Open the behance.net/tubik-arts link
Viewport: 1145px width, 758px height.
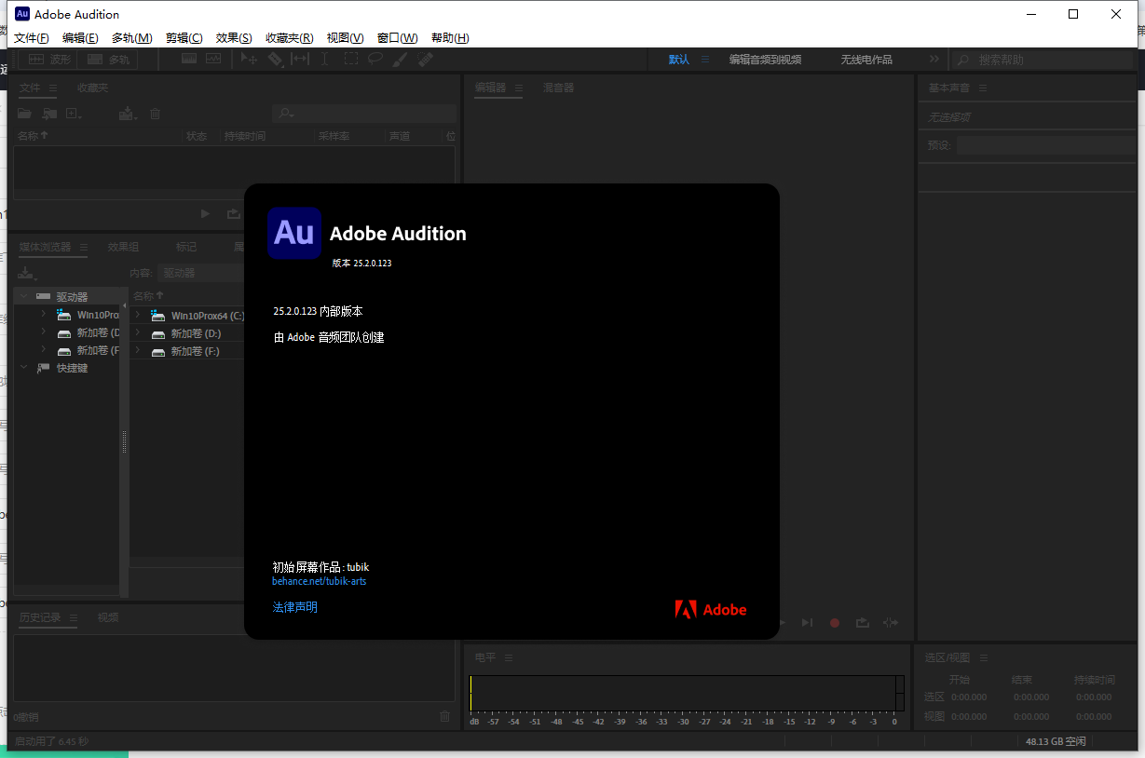(320, 580)
